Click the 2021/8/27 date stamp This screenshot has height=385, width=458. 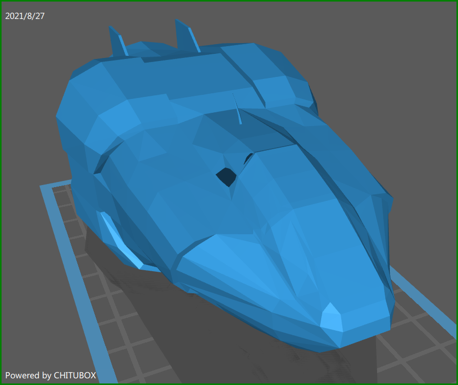click(24, 16)
